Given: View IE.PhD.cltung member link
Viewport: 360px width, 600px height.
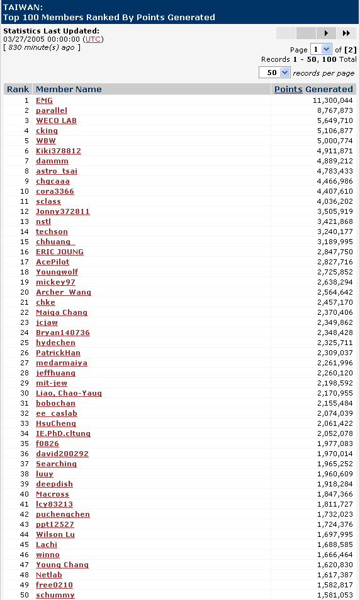Looking at the screenshot, I should [63, 433].
